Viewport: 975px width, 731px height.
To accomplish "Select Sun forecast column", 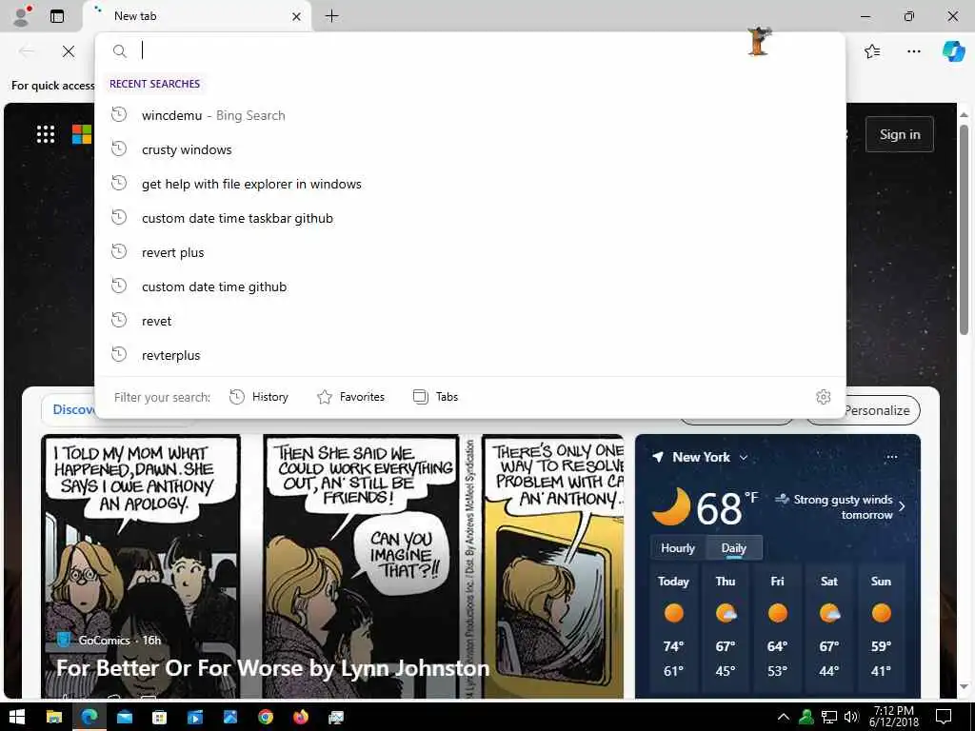I will (x=881, y=628).
